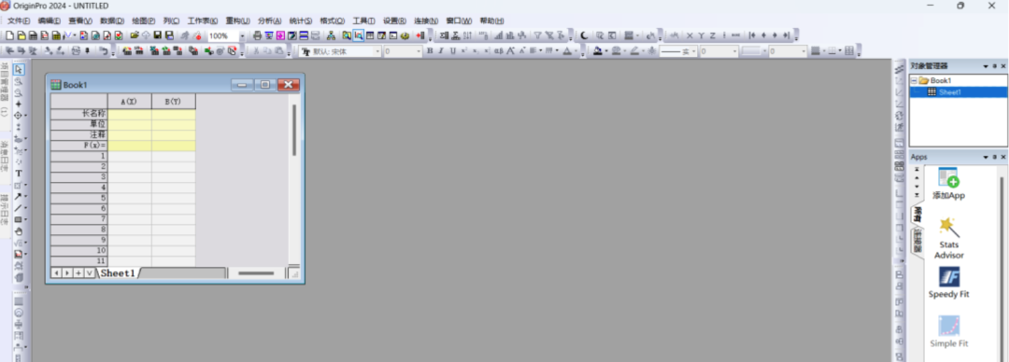
Task: Toggle Bold text formatting
Action: point(430,51)
